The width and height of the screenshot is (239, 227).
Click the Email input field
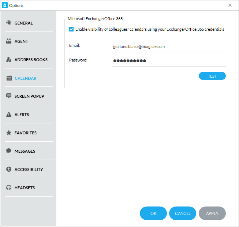(169, 46)
